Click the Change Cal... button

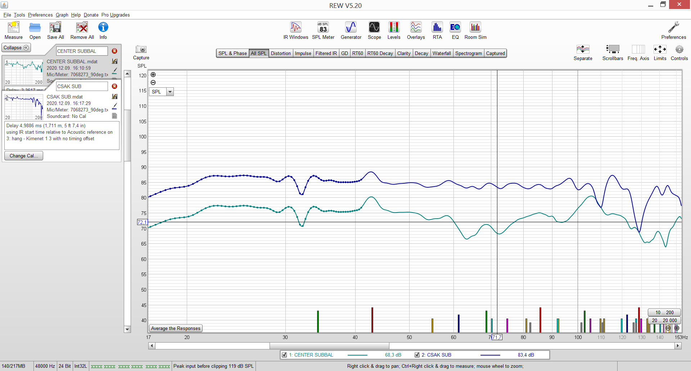pos(24,156)
